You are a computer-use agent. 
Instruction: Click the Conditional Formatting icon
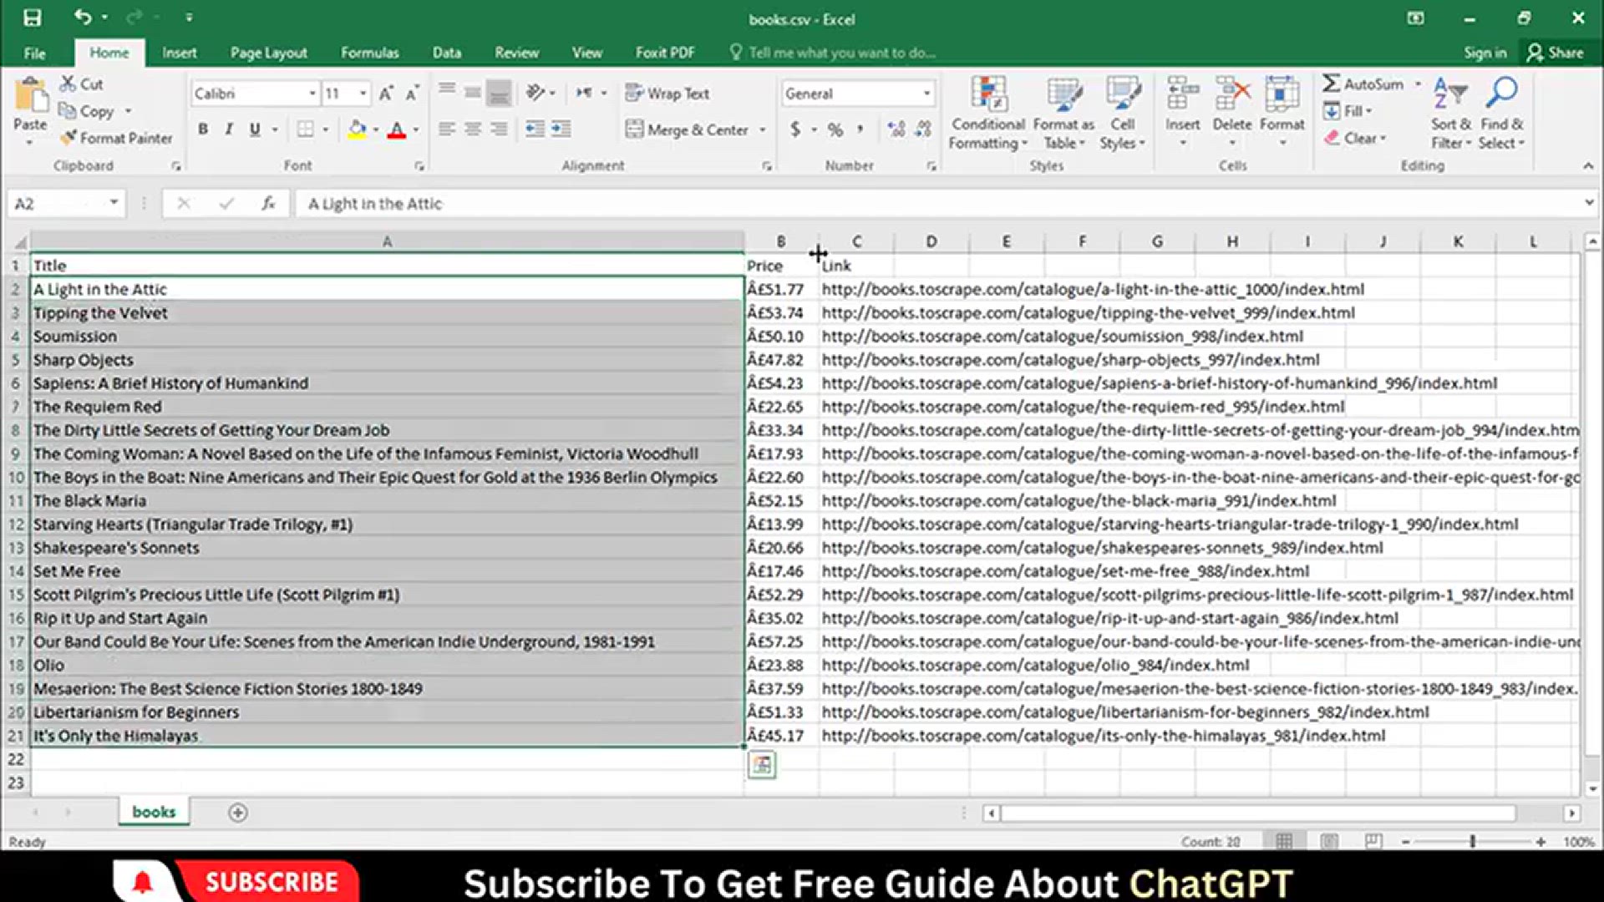point(987,95)
